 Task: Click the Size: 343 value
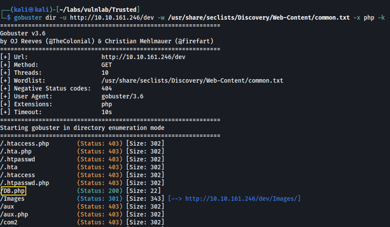pos(145,198)
